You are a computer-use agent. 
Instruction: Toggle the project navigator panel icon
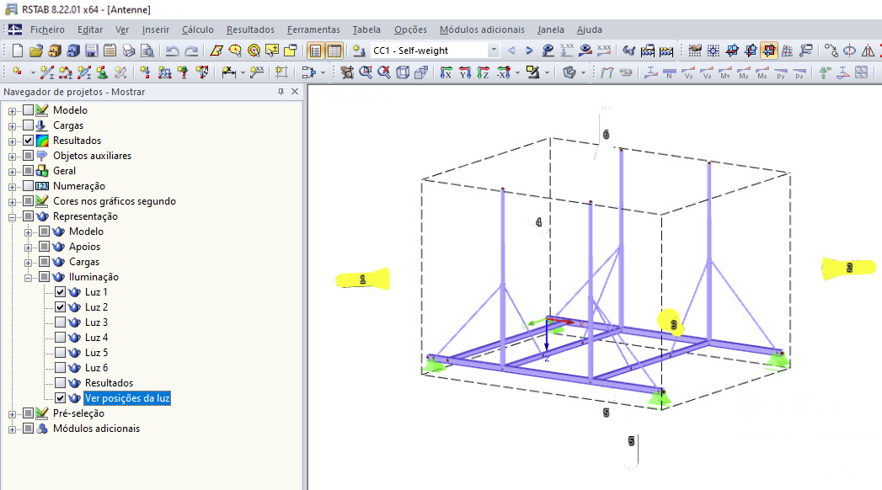click(316, 51)
